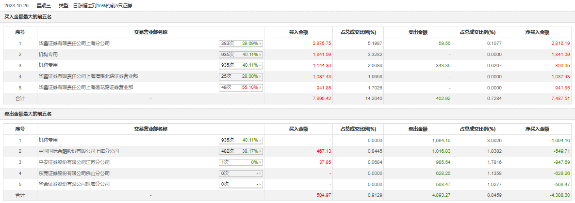The image size is (575, 203).
Task: Expand the 482次 38.17% stats box
Action: point(241,151)
